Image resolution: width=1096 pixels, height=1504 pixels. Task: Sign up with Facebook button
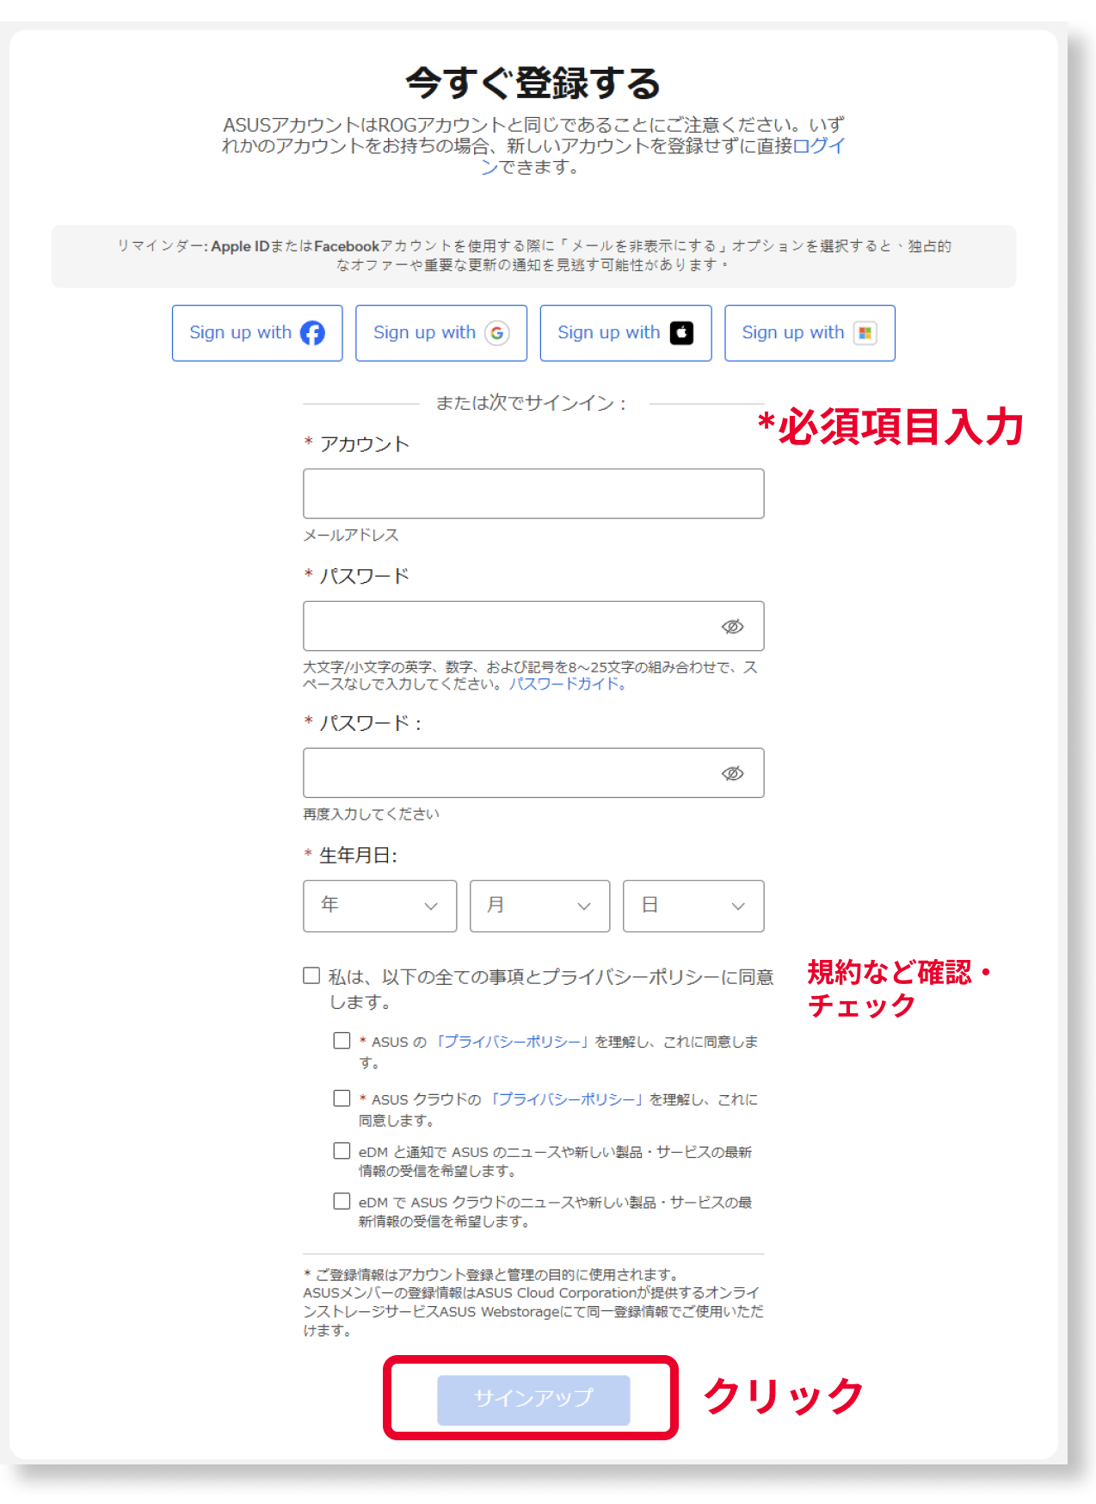[257, 333]
